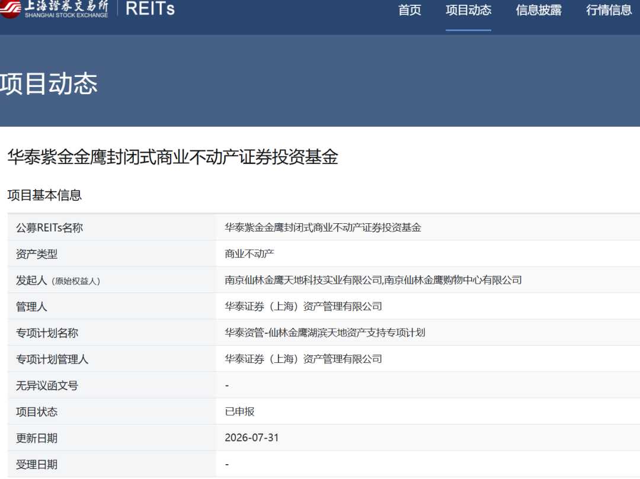The width and height of the screenshot is (640, 479).
Task: Select the 已申报 status value
Action: click(x=239, y=412)
